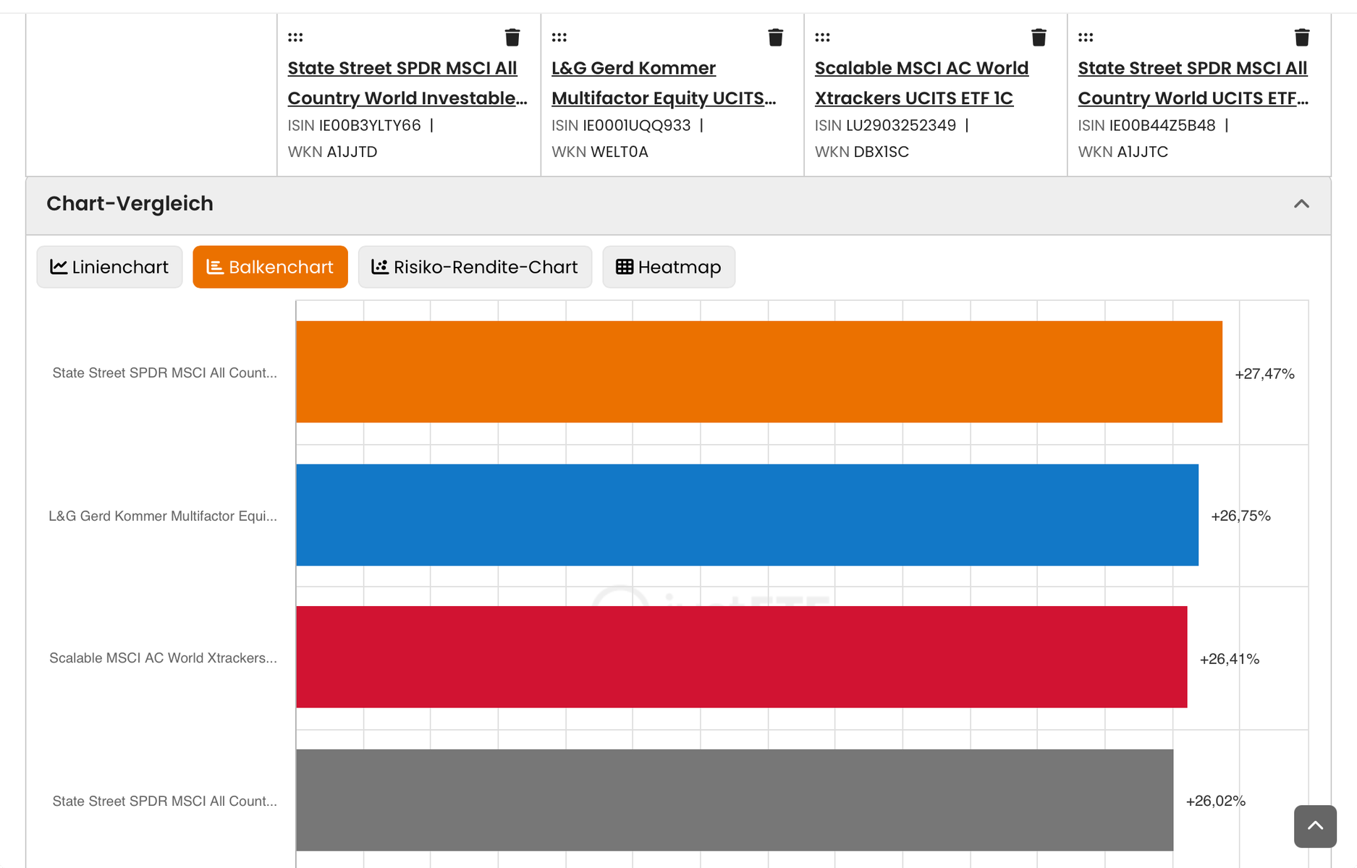
Task: Click the blue L&G Gerd Kommer bar
Action: coord(747,515)
